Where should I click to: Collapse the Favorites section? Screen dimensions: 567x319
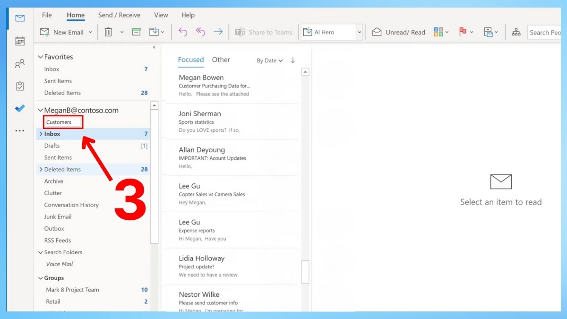click(x=40, y=57)
